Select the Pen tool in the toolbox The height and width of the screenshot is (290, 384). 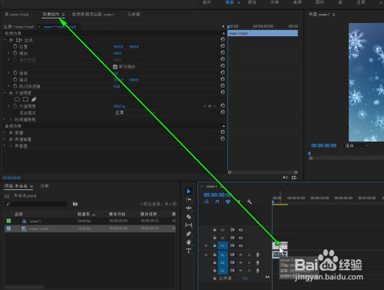click(189, 234)
